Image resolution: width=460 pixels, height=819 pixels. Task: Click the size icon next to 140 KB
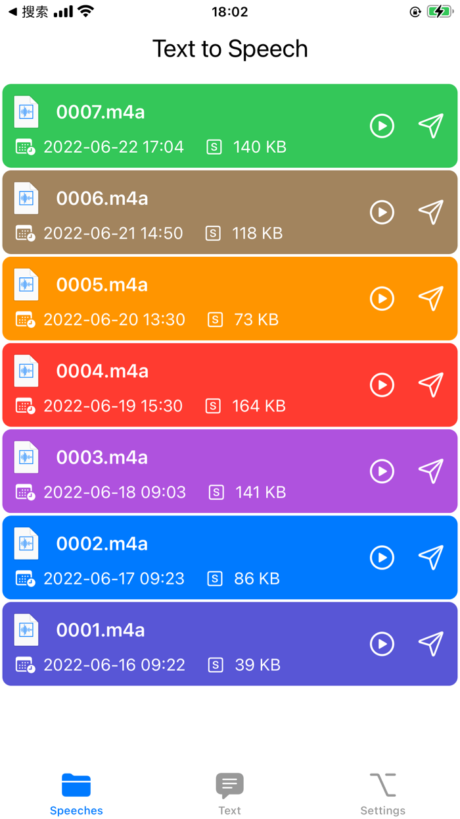click(x=214, y=147)
